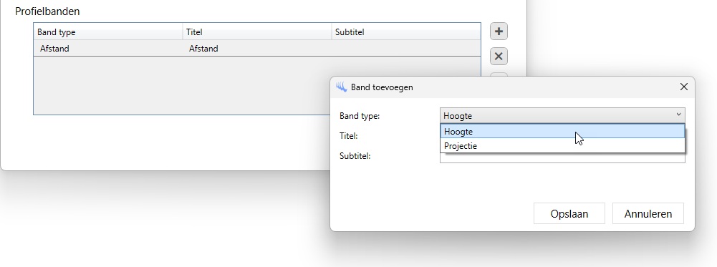Focus the Subtitel text field in dialog

(x=562, y=157)
